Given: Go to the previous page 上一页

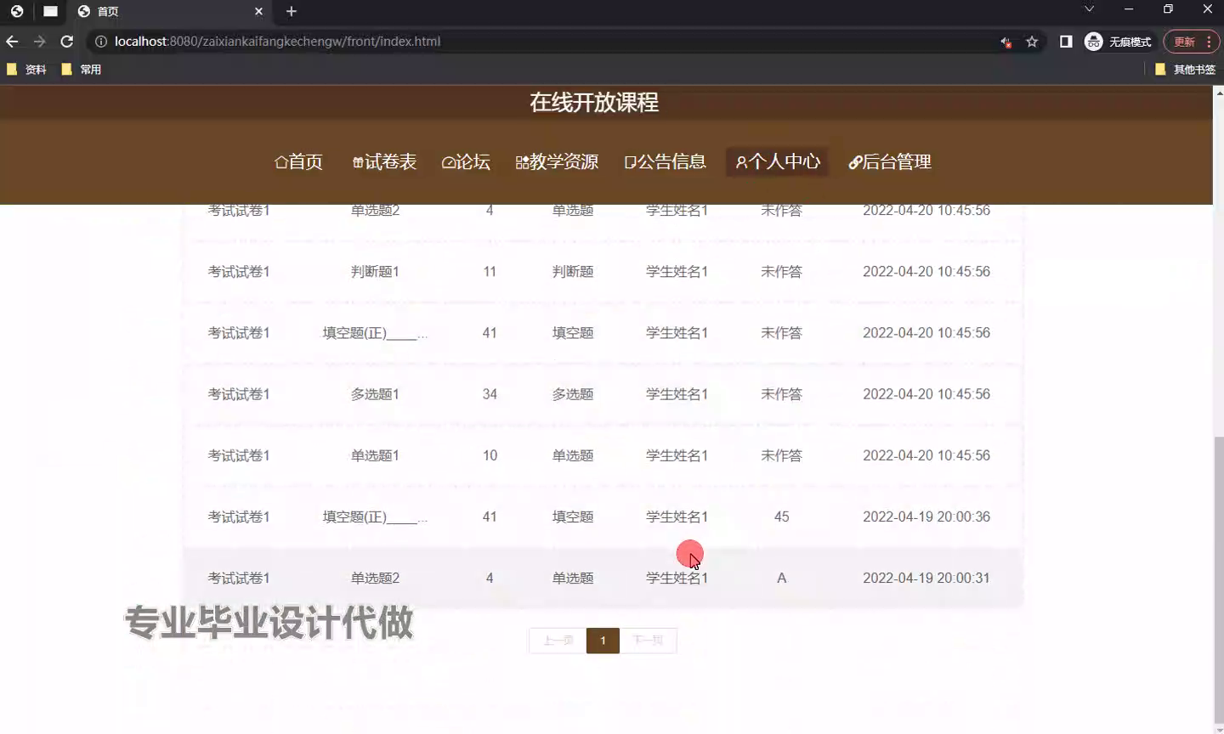Looking at the screenshot, I should tap(558, 641).
